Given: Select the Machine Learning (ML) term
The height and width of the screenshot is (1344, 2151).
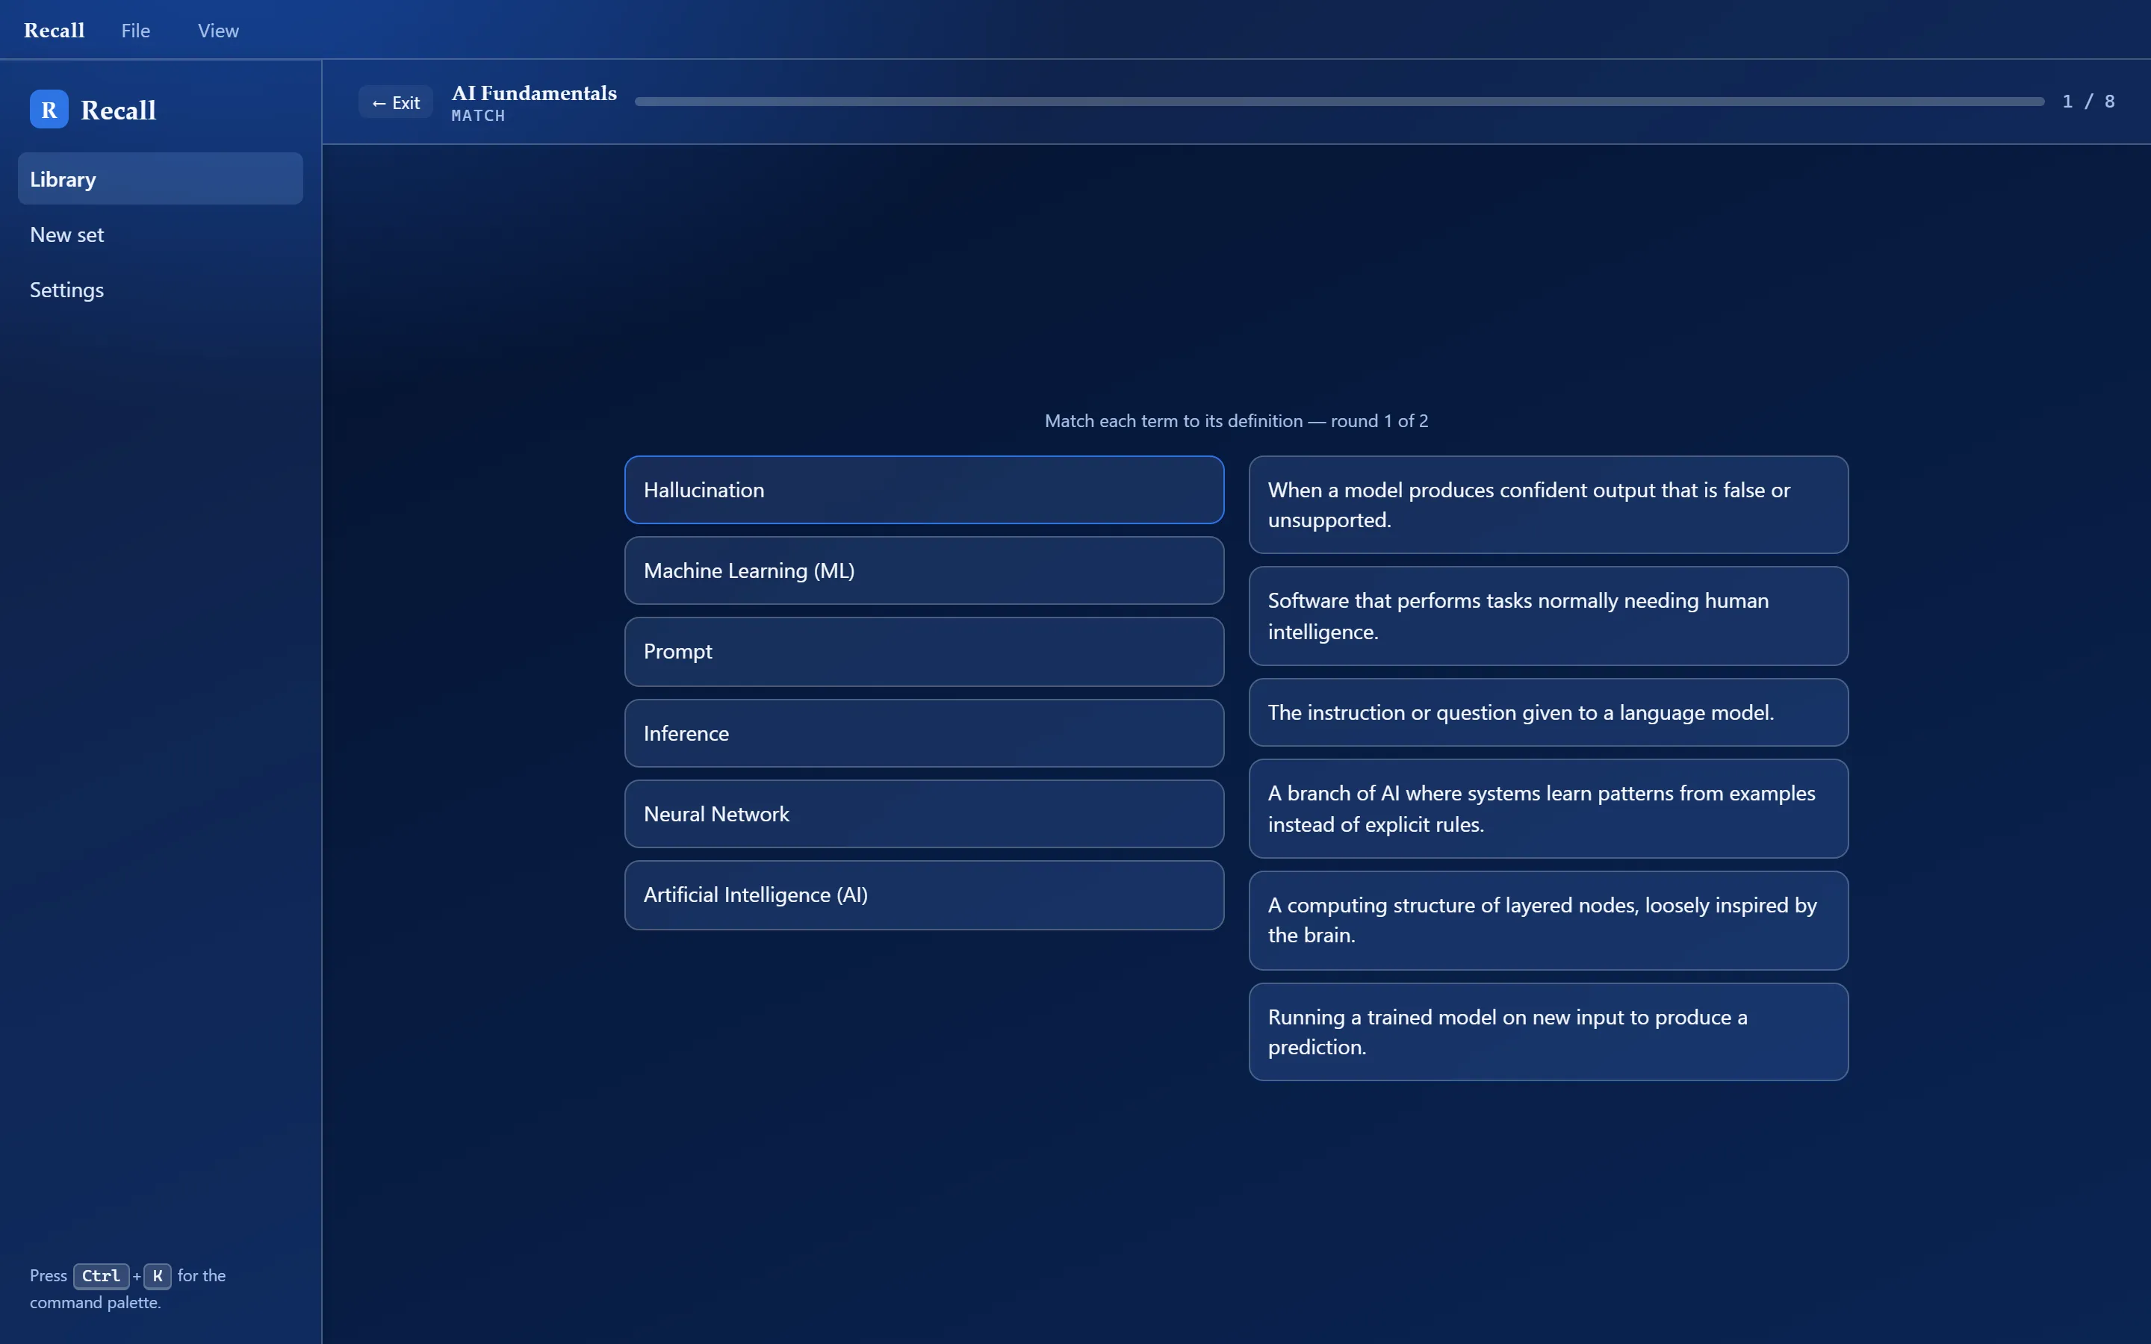Looking at the screenshot, I should coord(923,570).
